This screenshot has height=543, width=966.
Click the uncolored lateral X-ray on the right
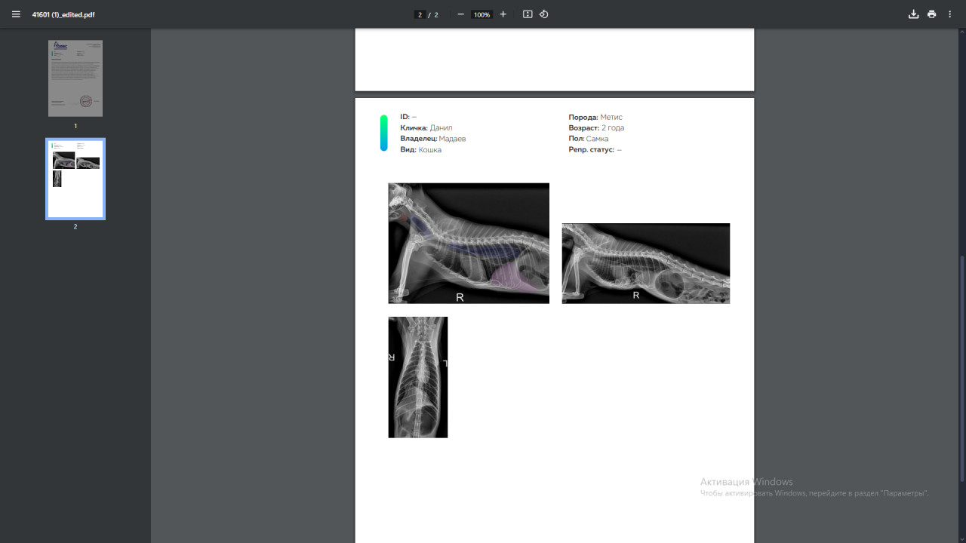645,263
